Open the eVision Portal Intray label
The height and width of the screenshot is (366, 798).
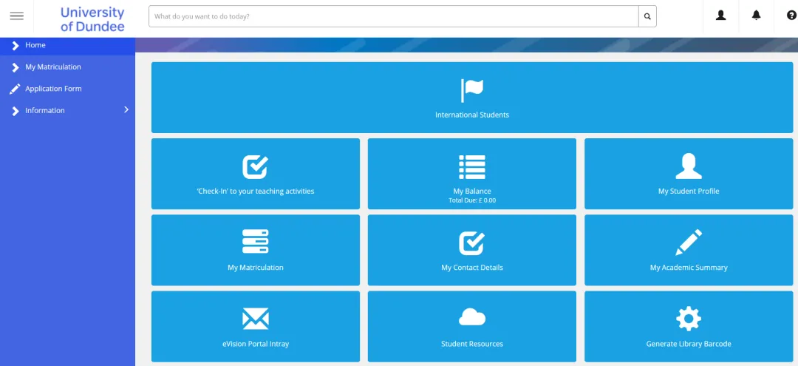256,344
